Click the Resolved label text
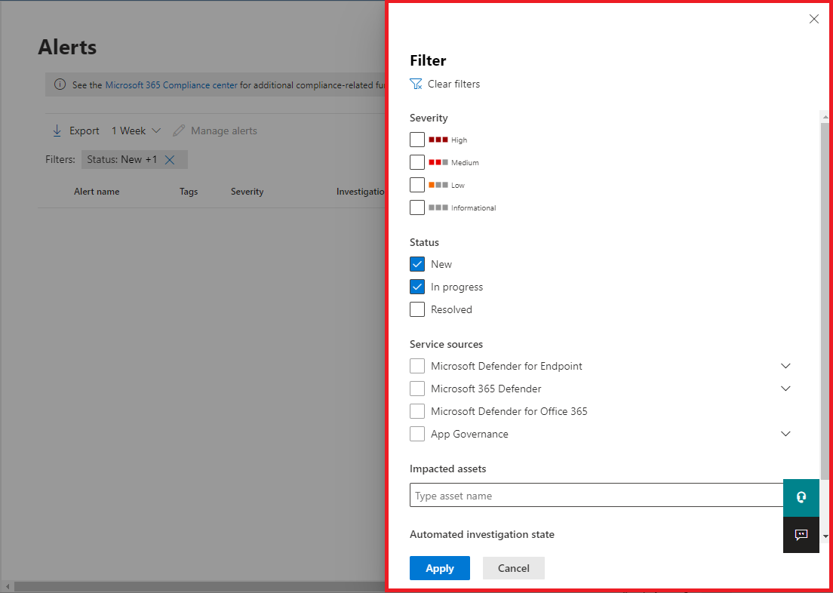 451,309
